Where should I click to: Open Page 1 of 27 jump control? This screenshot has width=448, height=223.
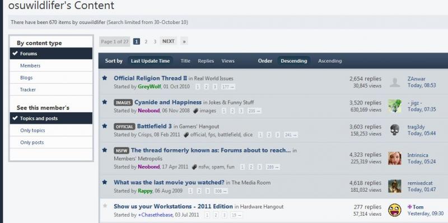tap(115, 41)
